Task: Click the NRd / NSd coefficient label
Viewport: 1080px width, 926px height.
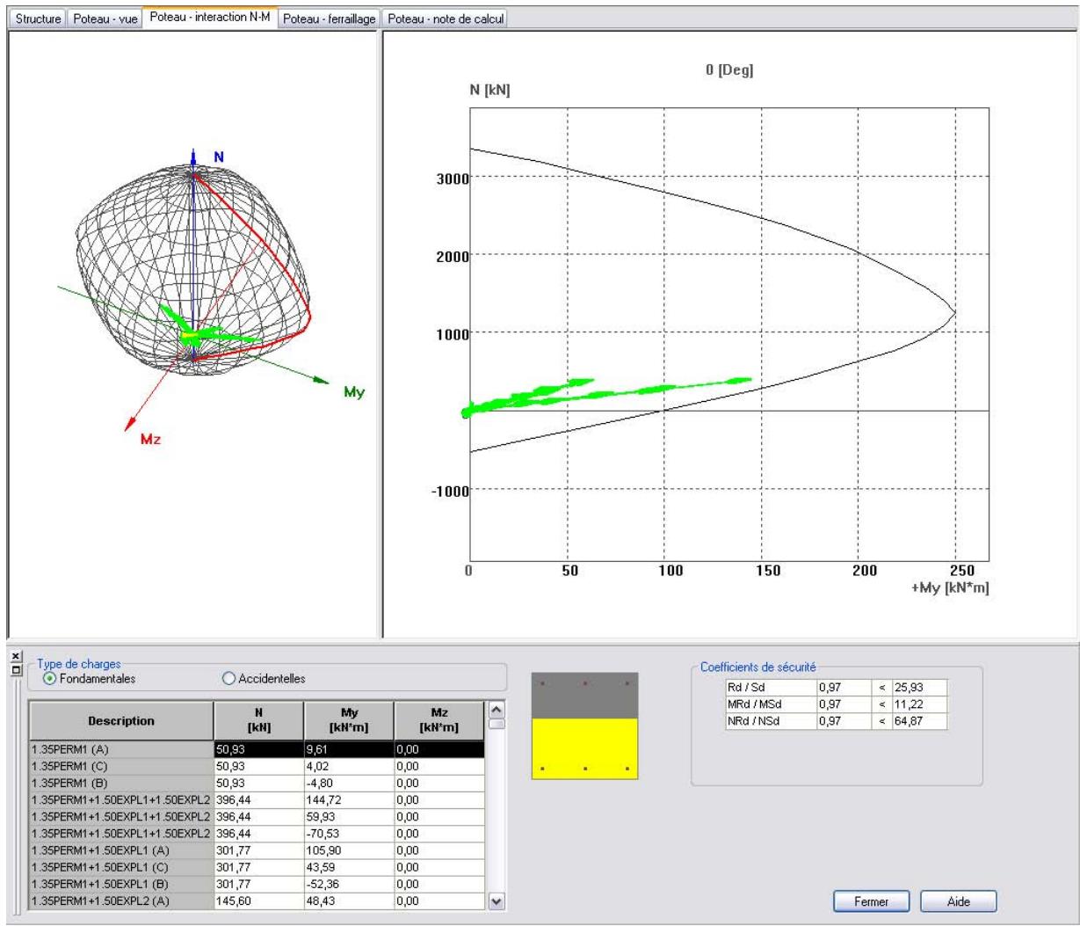Action: click(770, 721)
